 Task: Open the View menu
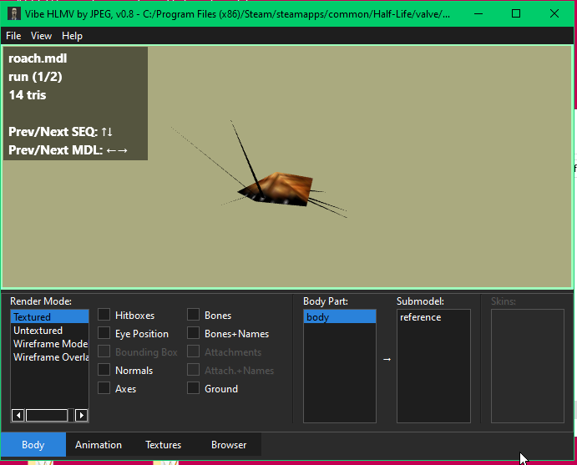coord(41,36)
